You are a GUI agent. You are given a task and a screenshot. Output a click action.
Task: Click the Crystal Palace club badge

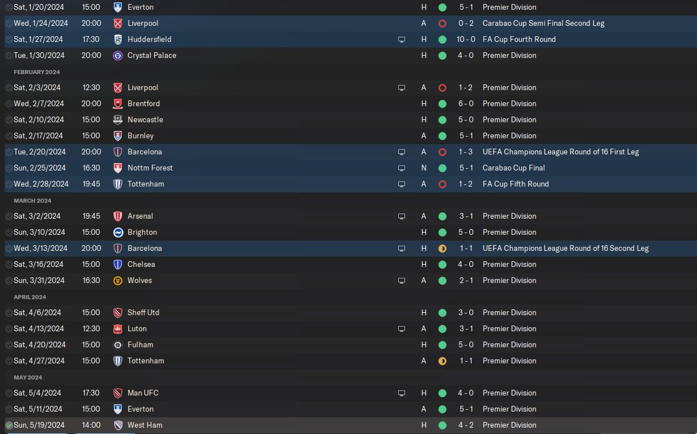118,56
